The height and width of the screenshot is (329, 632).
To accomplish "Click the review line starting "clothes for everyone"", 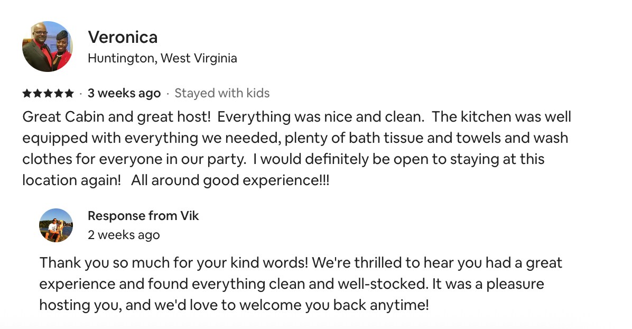I will pyautogui.click(x=283, y=159).
